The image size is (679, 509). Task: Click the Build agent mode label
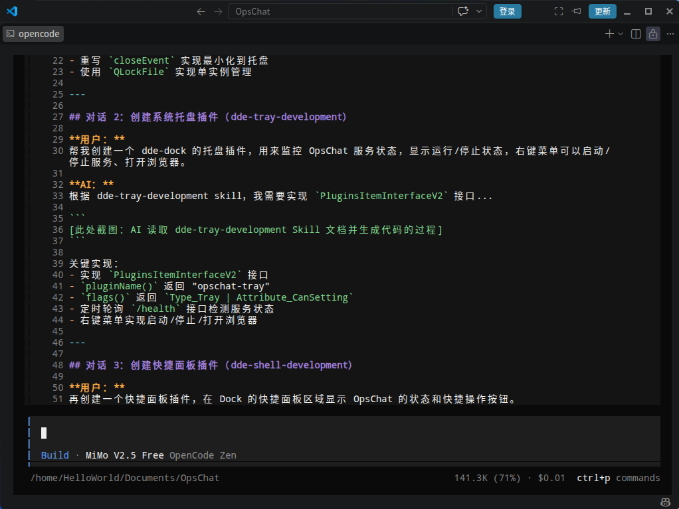point(54,455)
